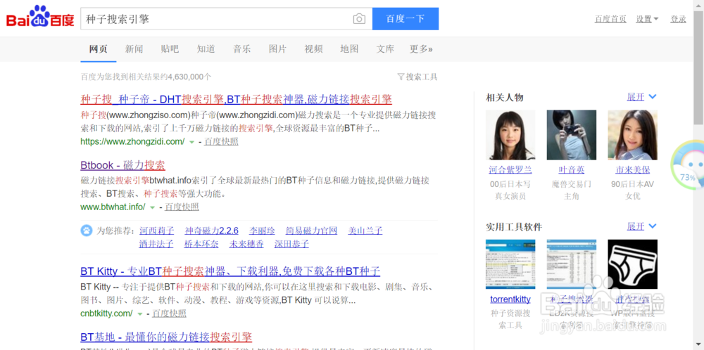This screenshot has width=704, height=350.
Task: Open dropdown arrow beside btwhat.info URL
Action: [x=152, y=207]
